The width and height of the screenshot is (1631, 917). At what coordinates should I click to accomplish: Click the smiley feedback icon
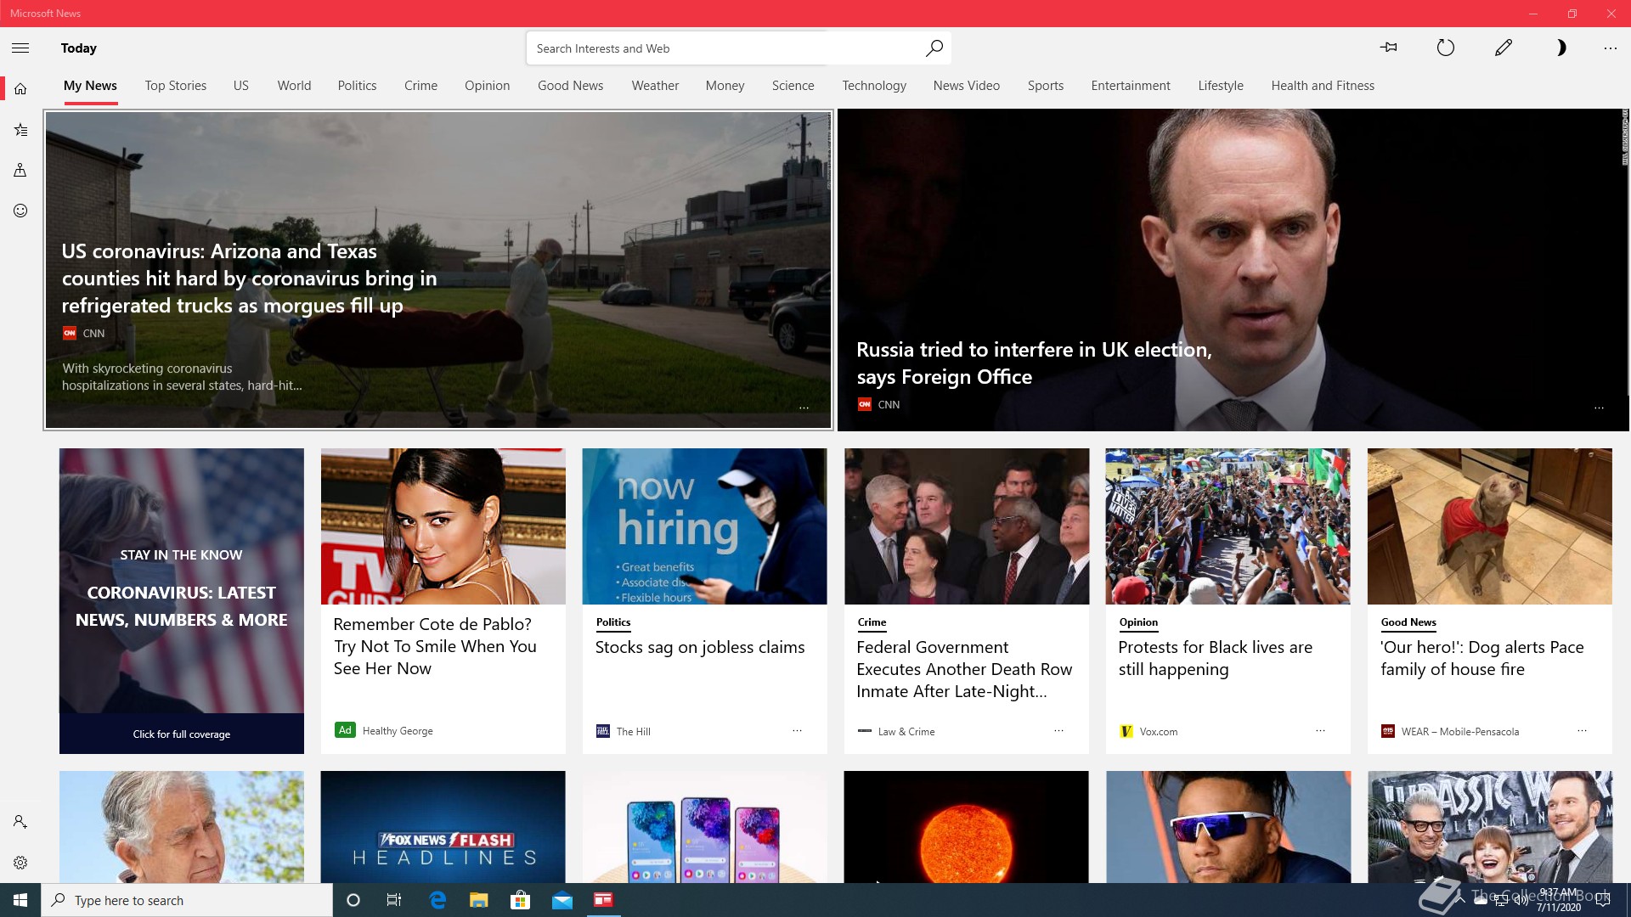point(20,211)
